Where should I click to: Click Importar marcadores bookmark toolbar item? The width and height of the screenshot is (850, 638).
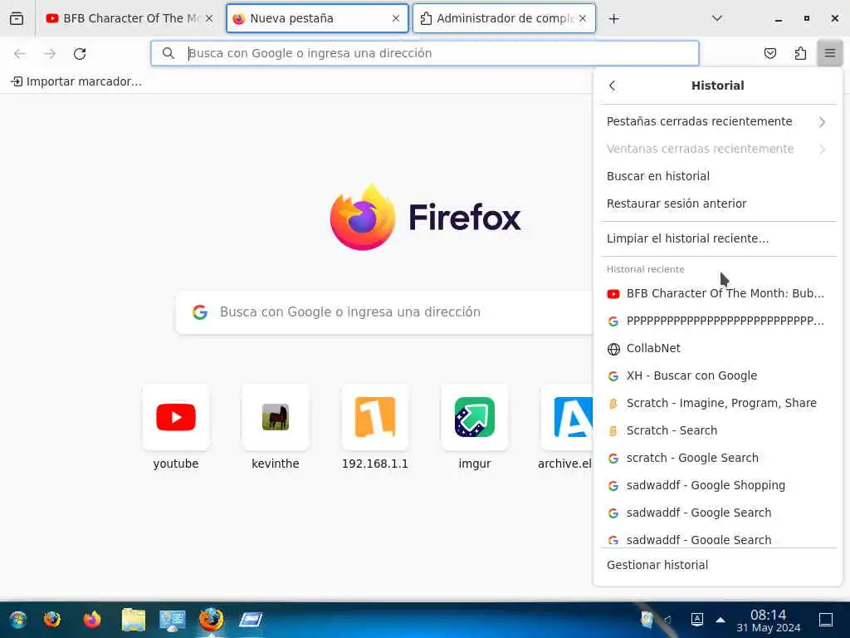click(76, 81)
